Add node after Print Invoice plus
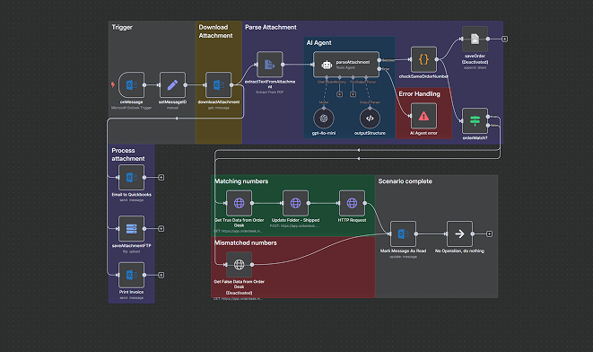 coord(161,275)
